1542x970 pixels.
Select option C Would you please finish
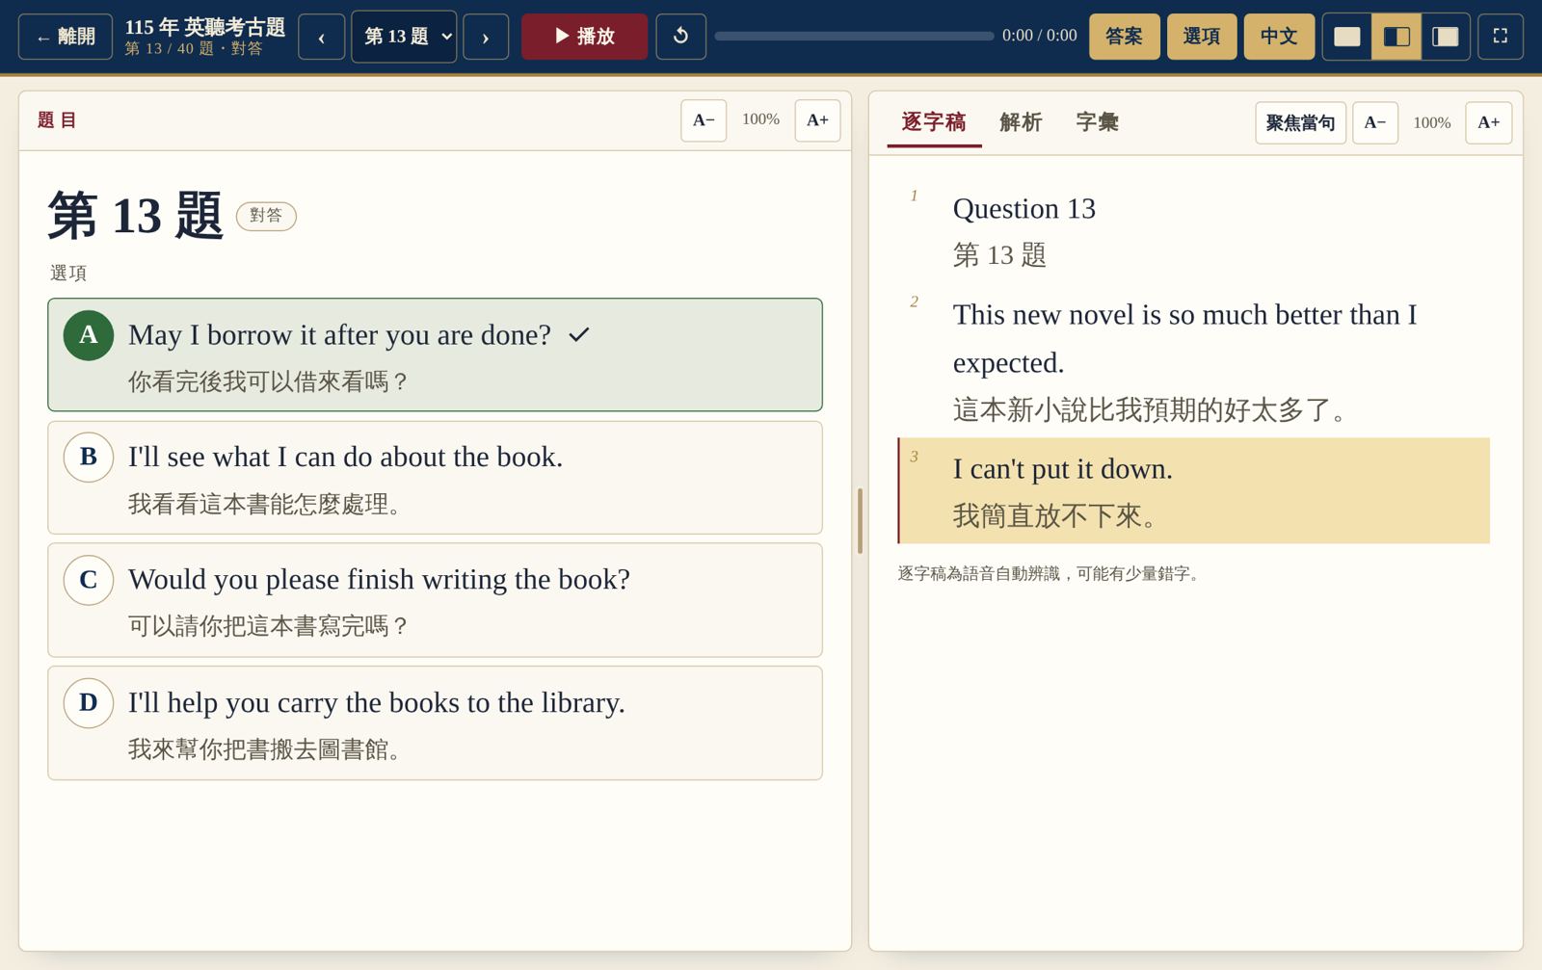[x=435, y=600]
